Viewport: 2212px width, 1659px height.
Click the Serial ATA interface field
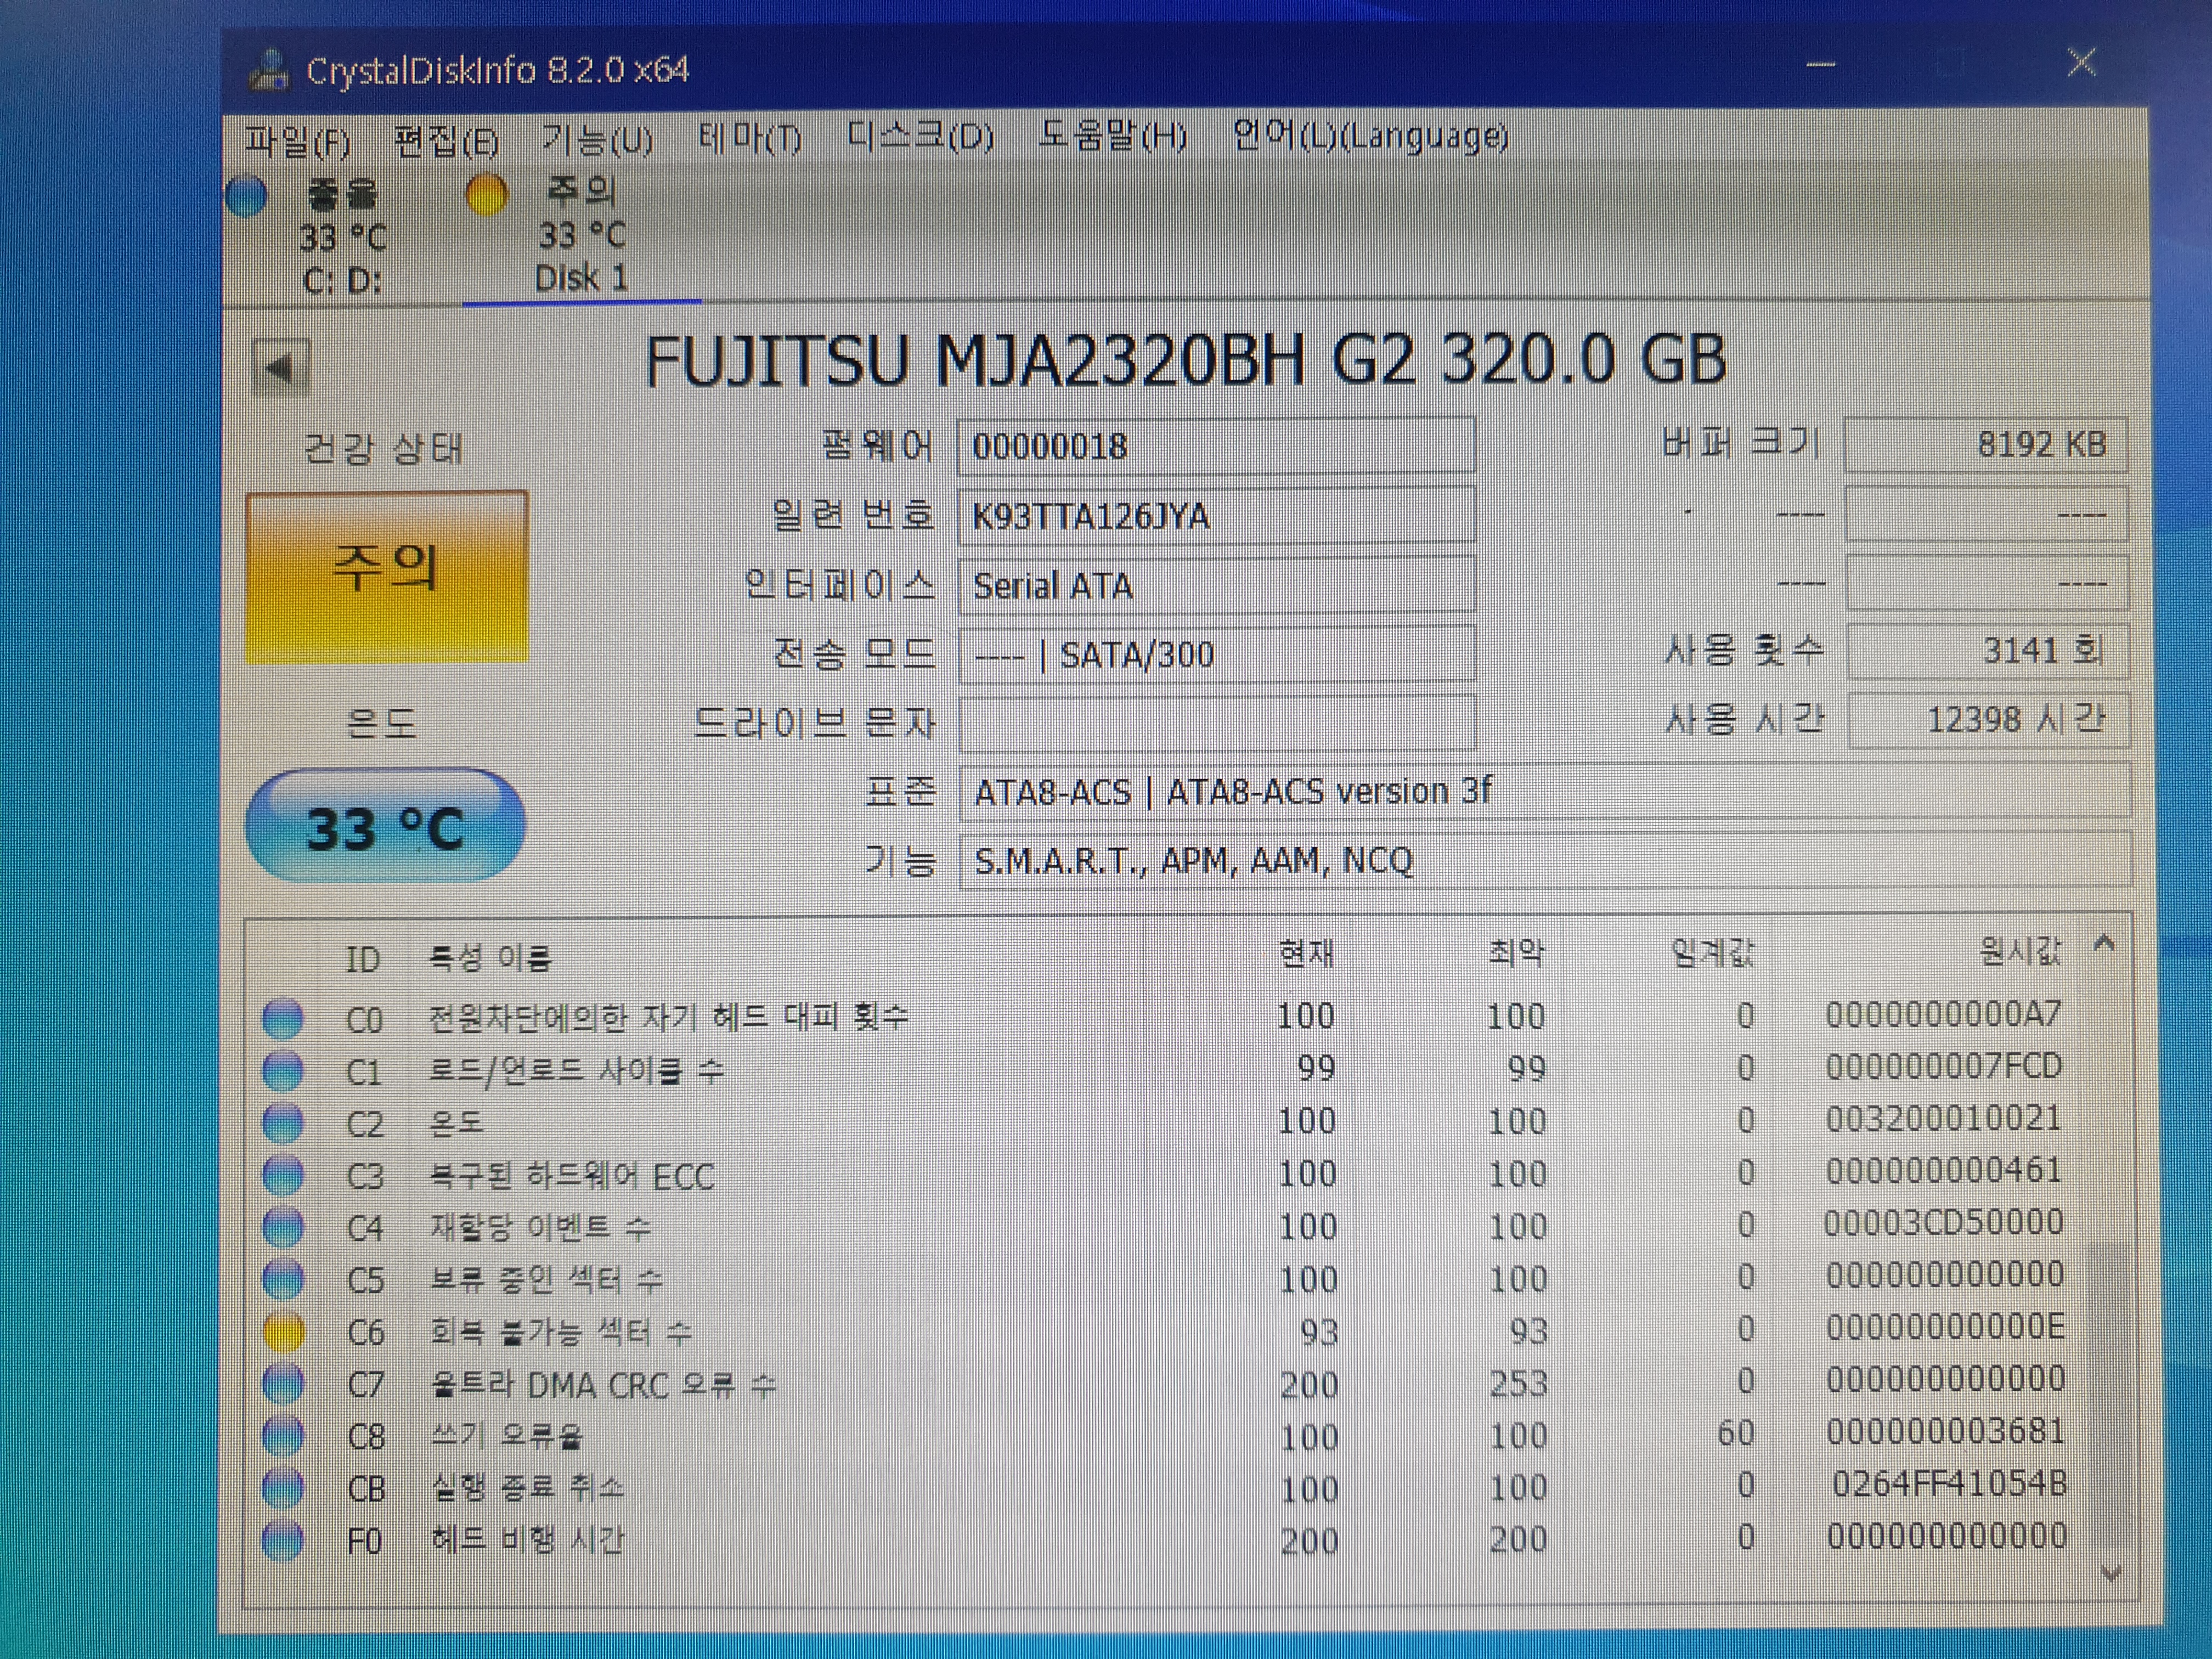tap(1216, 585)
